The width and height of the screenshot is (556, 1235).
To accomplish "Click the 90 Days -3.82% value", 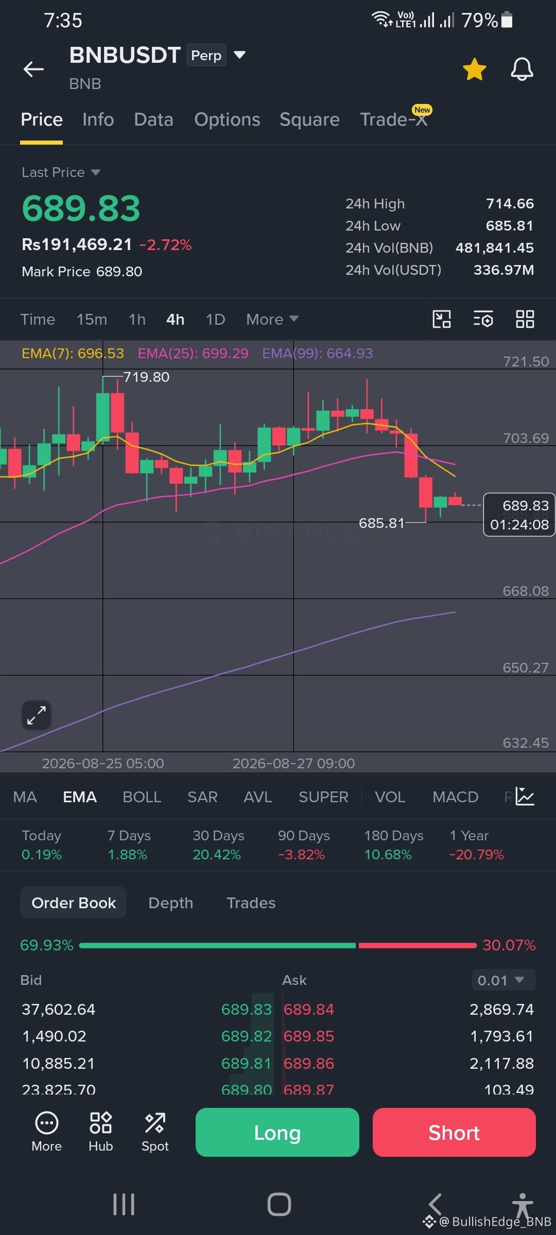I will tap(301, 854).
